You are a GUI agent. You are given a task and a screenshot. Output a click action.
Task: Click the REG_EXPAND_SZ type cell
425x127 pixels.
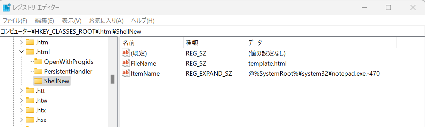click(209, 74)
